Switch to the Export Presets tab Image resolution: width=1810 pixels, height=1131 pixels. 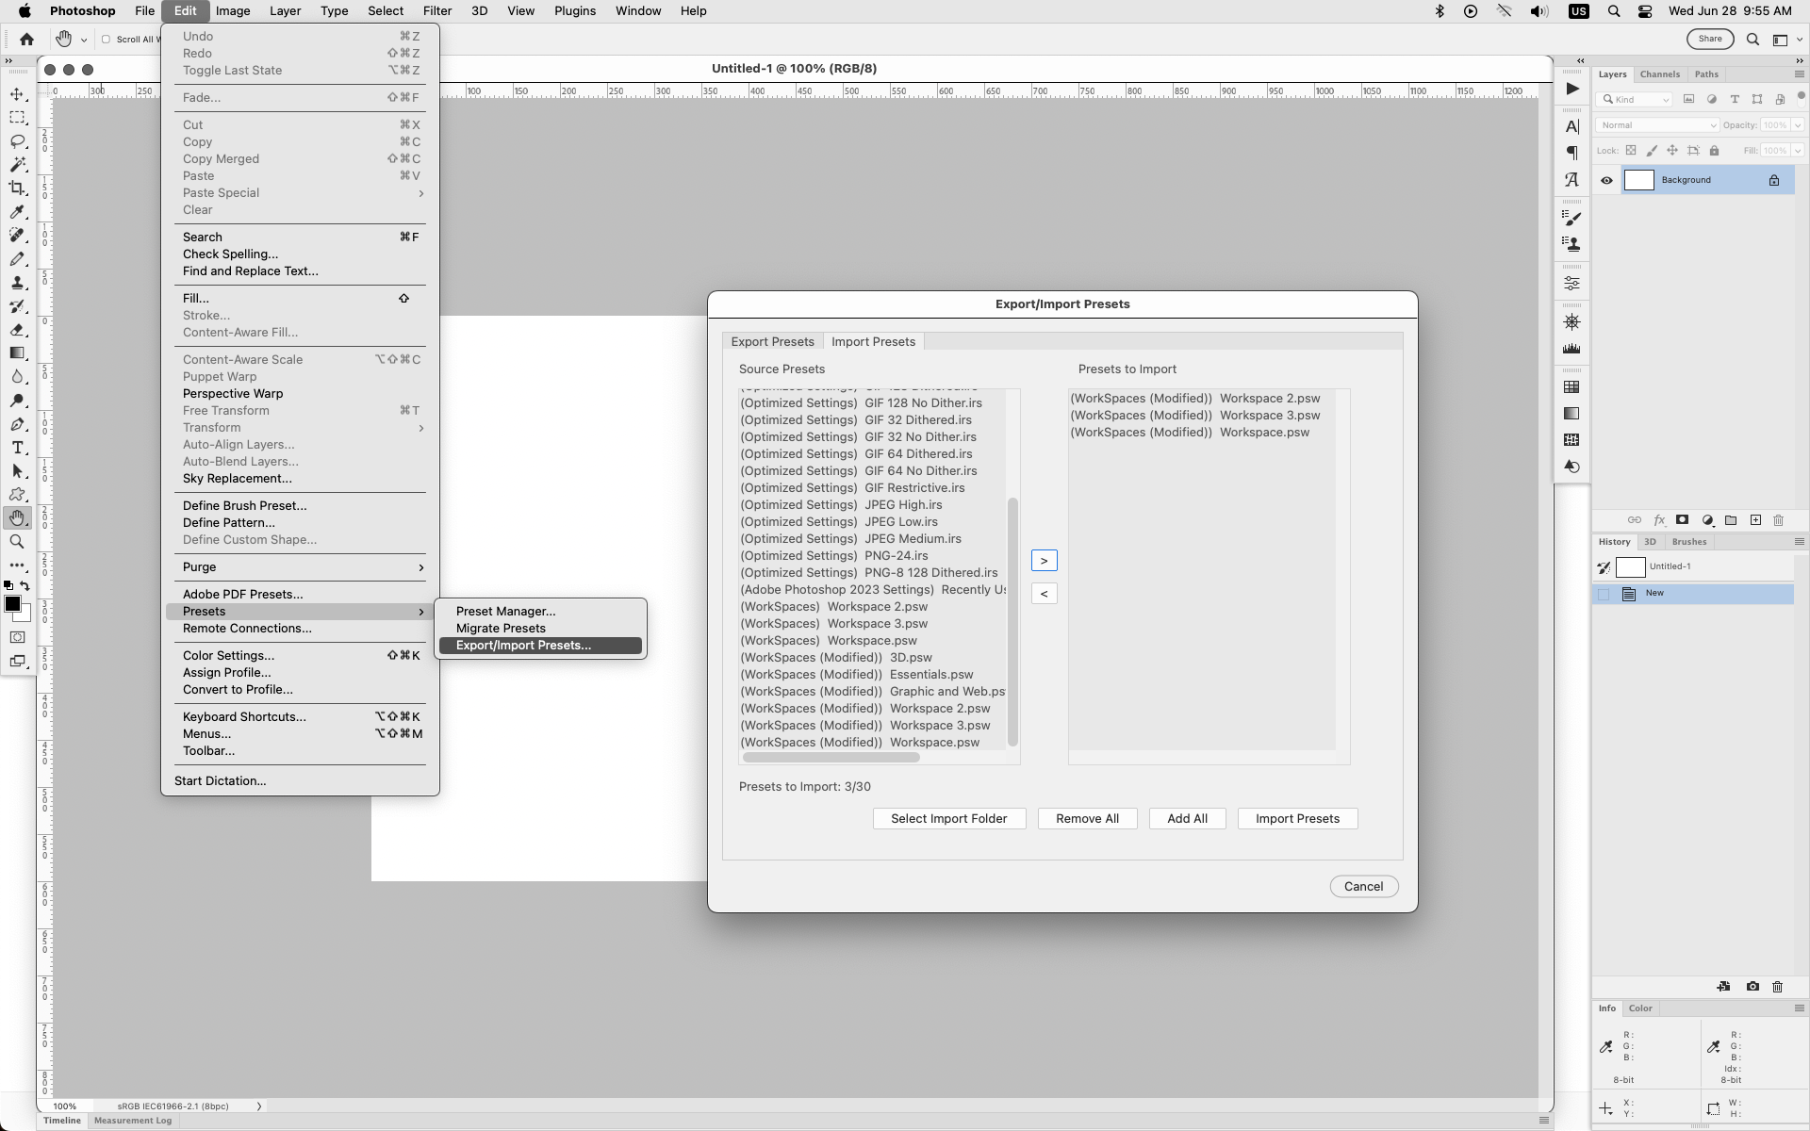pyautogui.click(x=772, y=341)
